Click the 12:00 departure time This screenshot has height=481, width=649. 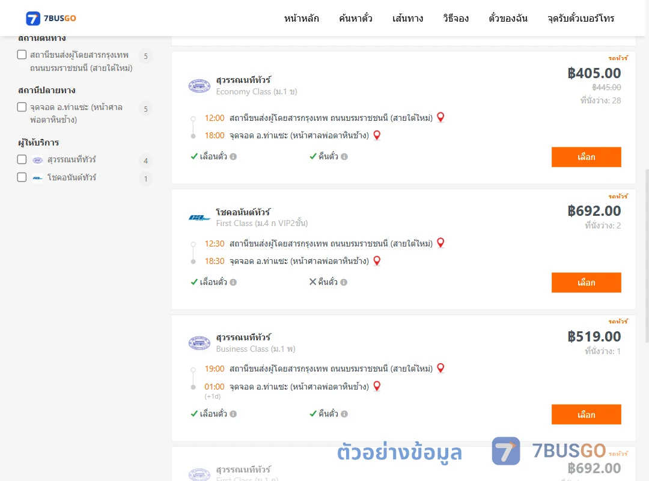(x=215, y=118)
